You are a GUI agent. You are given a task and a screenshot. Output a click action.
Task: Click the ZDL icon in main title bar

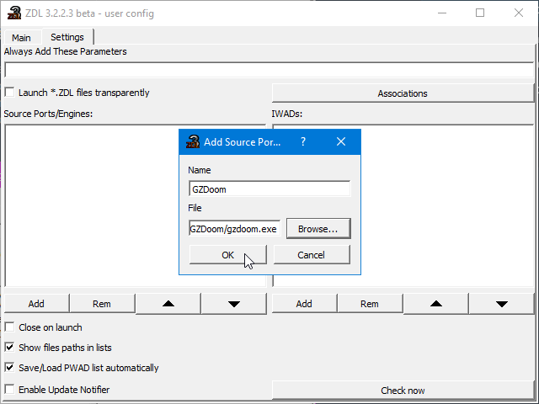pos(12,13)
